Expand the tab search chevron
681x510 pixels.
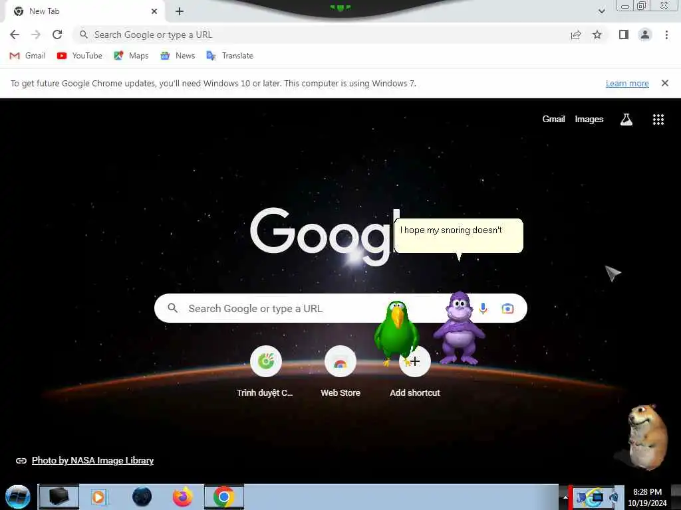point(601,11)
